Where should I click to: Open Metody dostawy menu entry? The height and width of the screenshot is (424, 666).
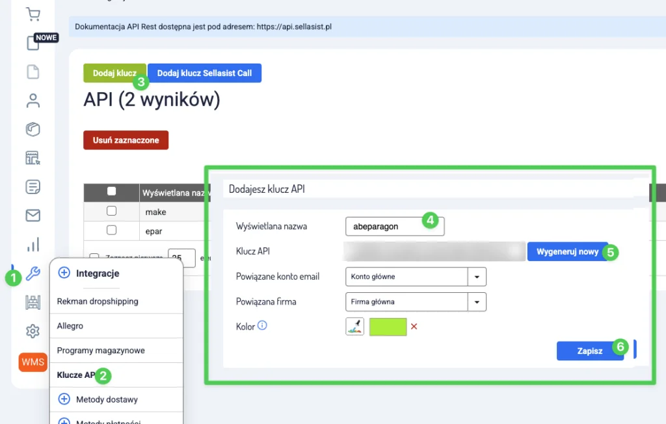116,399
